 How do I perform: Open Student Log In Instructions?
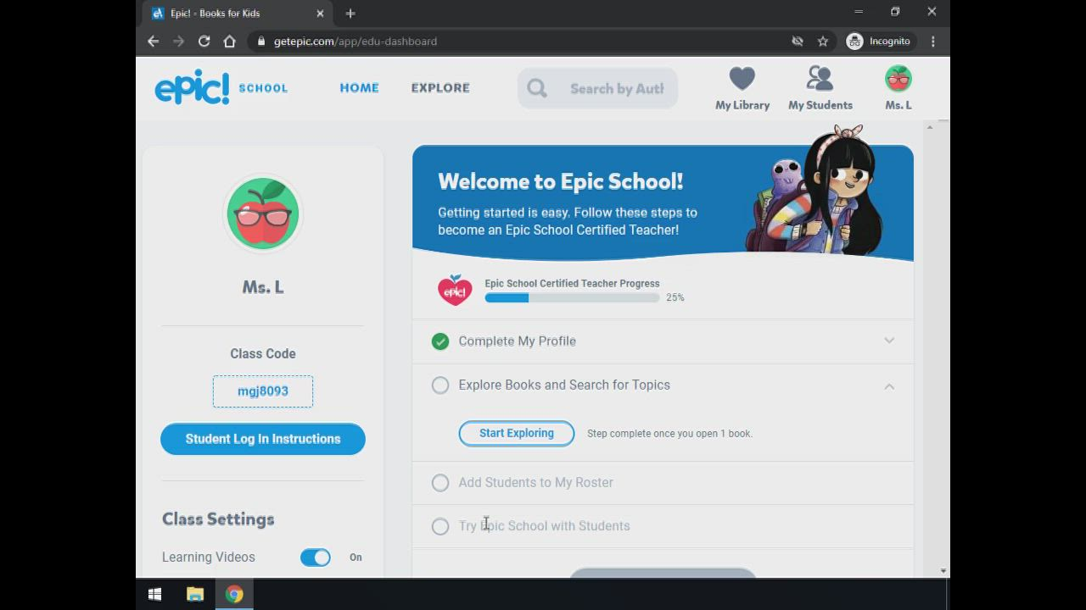tap(263, 439)
